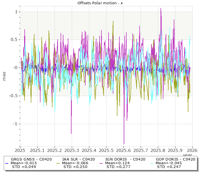Click the 0.5 y-axis tick label
The width and height of the screenshot is (201, 172).
tap(14, 40)
